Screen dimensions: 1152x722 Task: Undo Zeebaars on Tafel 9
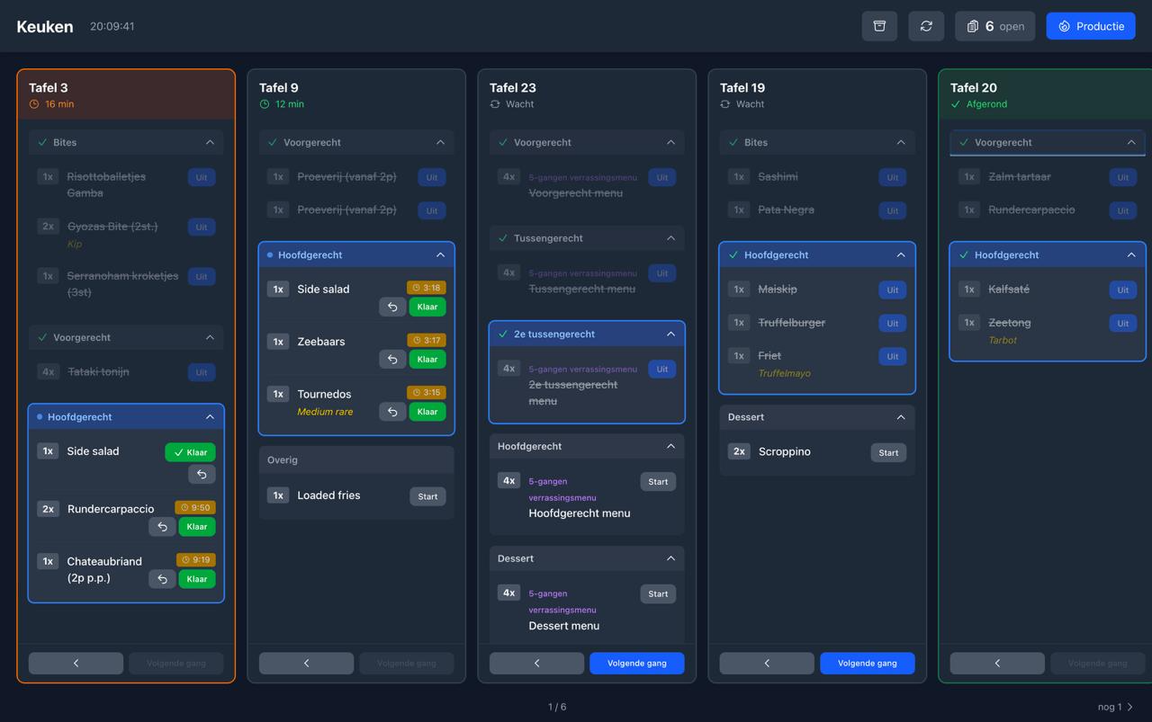(392, 359)
